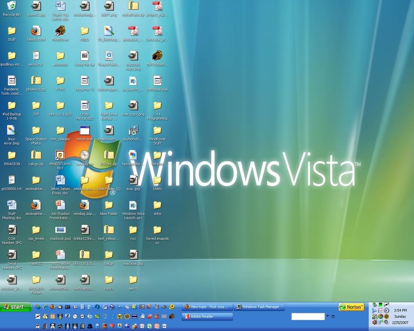Open the battlepak.pak file
414x331 pixels.
click(x=157, y=83)
